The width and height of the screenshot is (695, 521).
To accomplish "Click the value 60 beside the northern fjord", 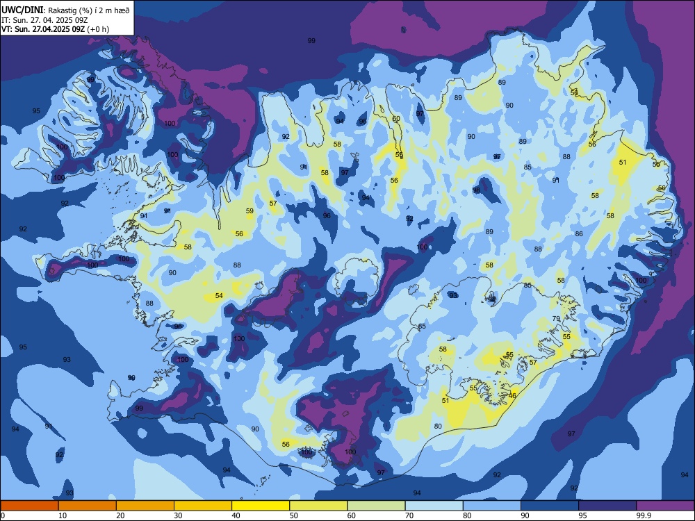I will click(x=396, y=119).
